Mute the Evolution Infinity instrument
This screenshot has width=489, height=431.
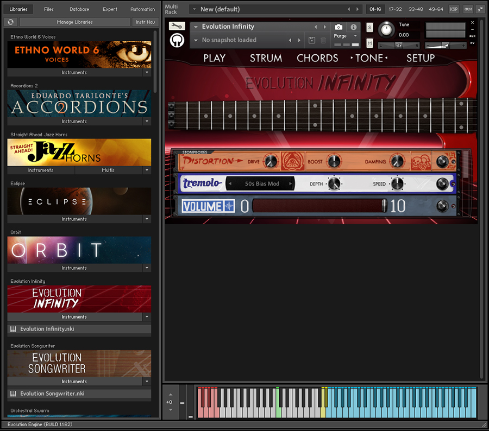[369, 43]
